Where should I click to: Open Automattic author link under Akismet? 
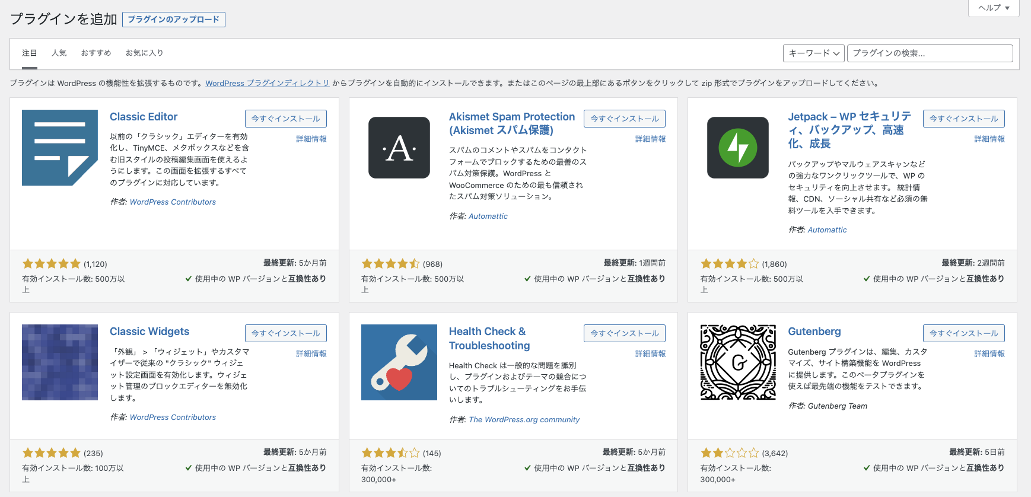[488, 216]
